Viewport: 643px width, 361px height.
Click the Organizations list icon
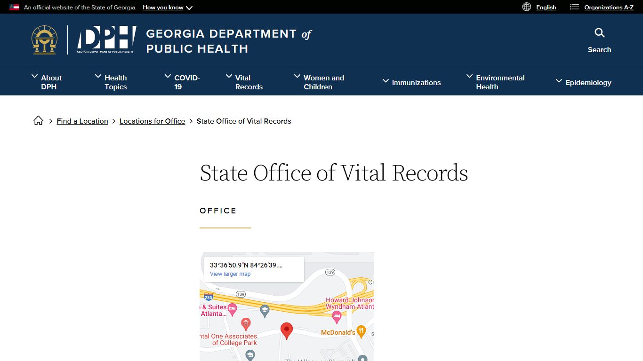(x=574, y=7)
